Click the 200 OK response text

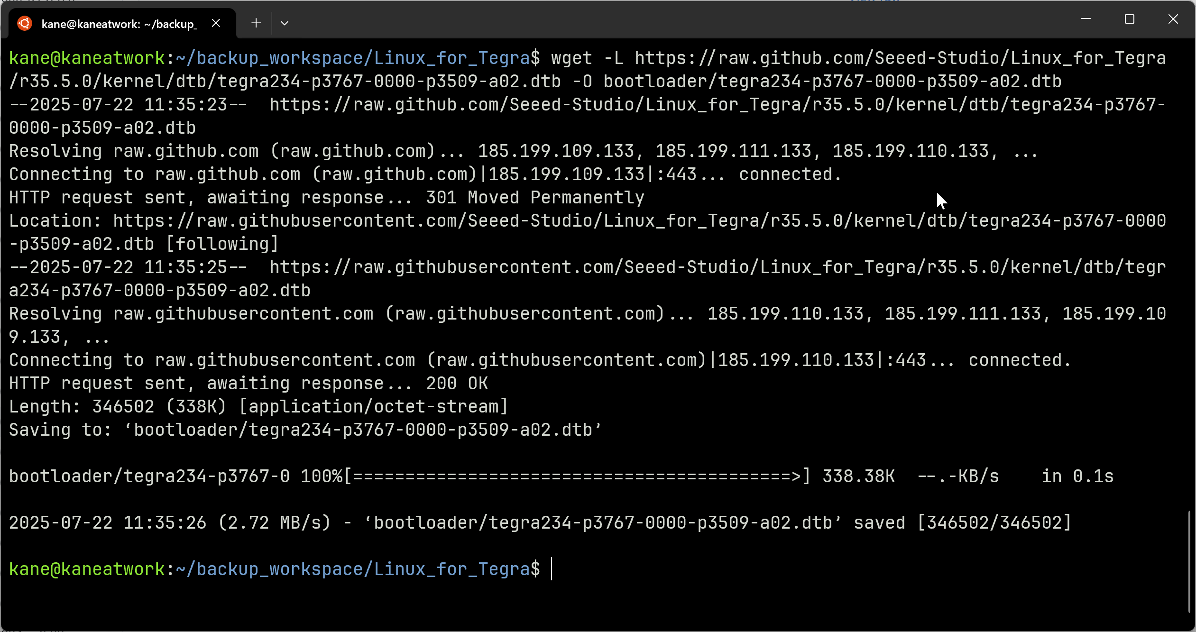click(457, 384)
